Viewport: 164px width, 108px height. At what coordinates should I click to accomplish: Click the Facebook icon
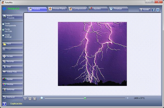click(153, 10)
